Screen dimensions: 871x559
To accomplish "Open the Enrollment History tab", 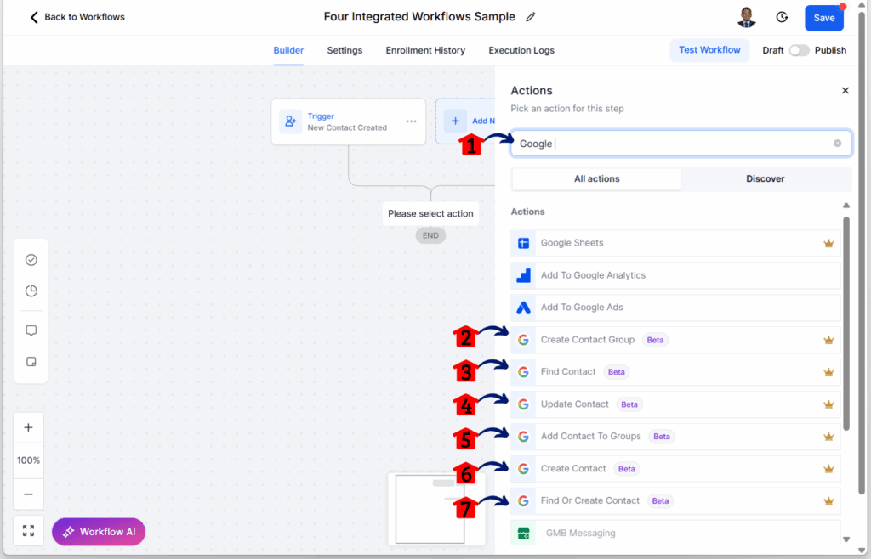I will (x=425, y=50).
